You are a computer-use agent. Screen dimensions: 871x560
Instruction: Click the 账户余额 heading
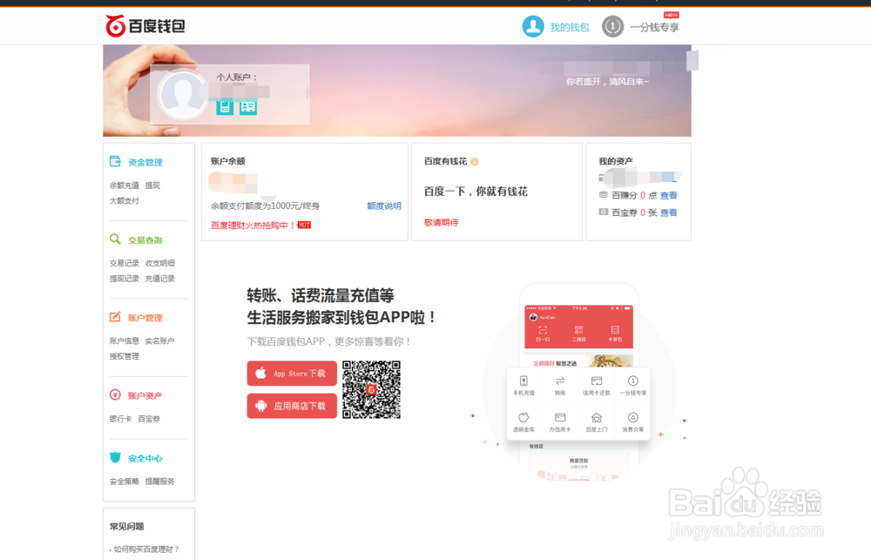coord(227,161)
